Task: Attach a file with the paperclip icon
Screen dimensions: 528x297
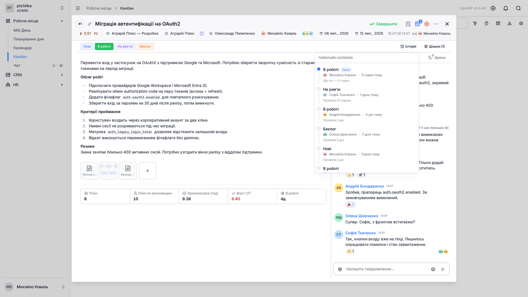Action: click(x=340, y=269)
